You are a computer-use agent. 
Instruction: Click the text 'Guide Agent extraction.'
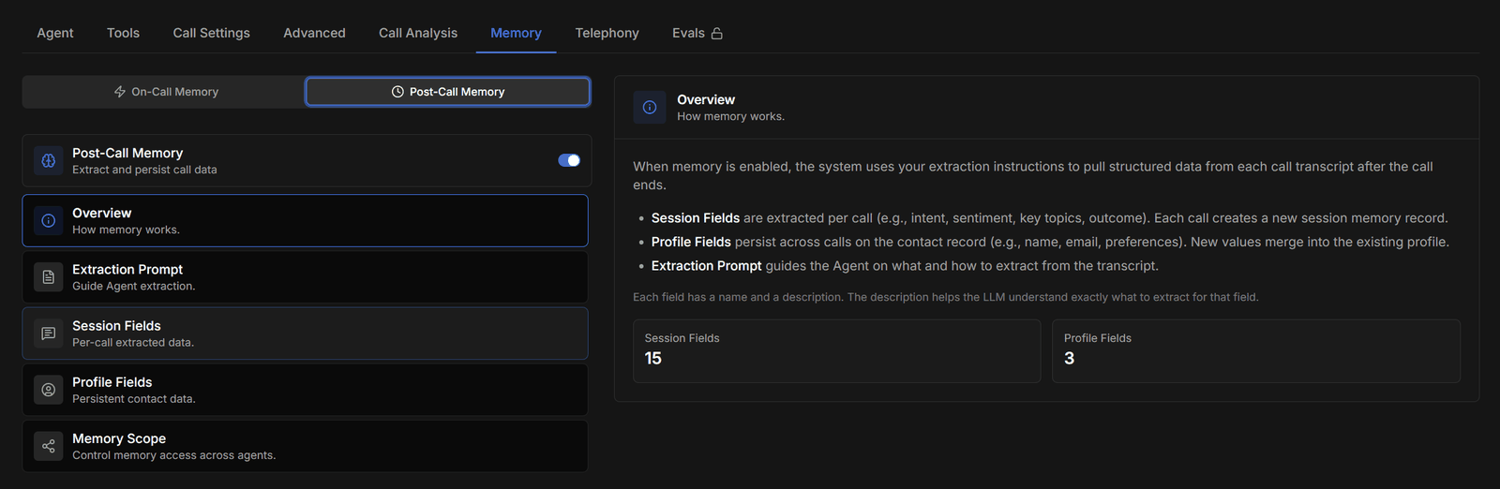pos(134,287)
